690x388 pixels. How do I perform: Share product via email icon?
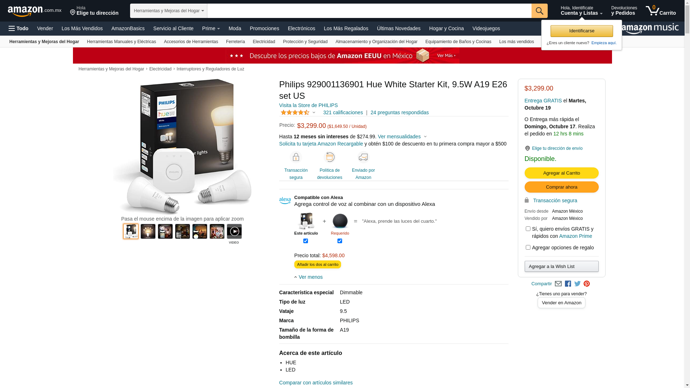(558, 284)
